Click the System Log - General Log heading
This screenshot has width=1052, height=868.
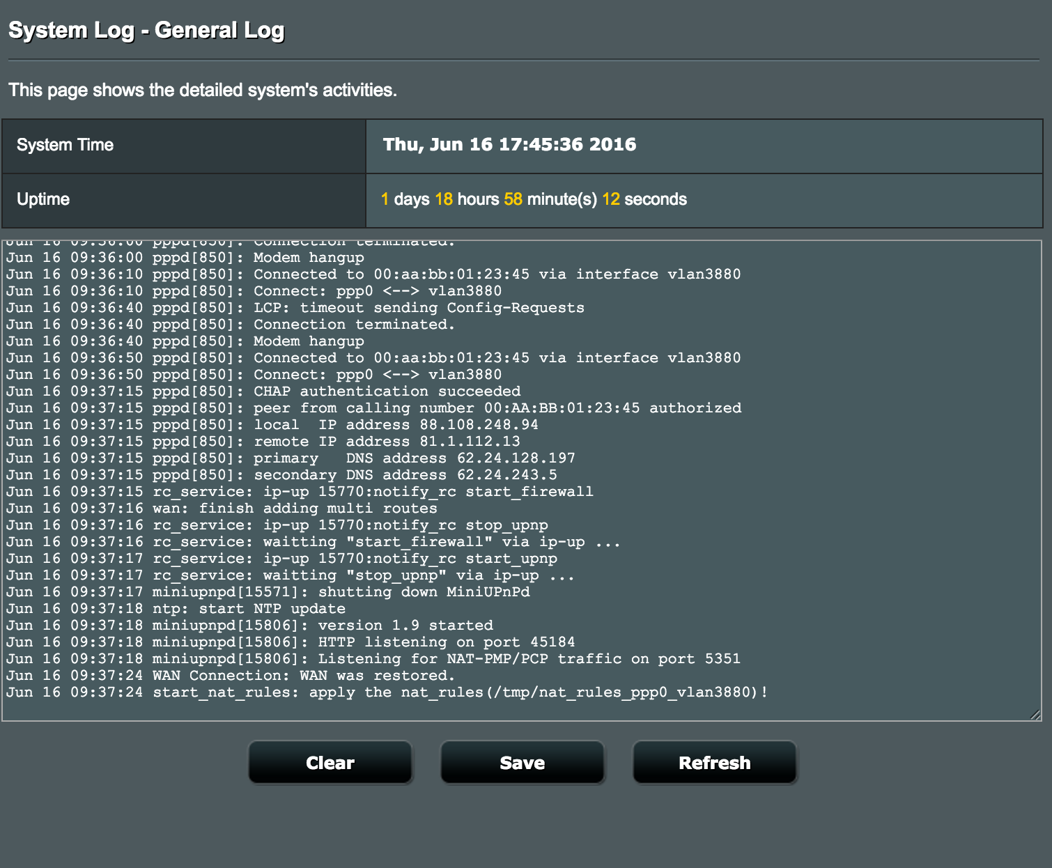pyautogui.click(x=146, y=31)
